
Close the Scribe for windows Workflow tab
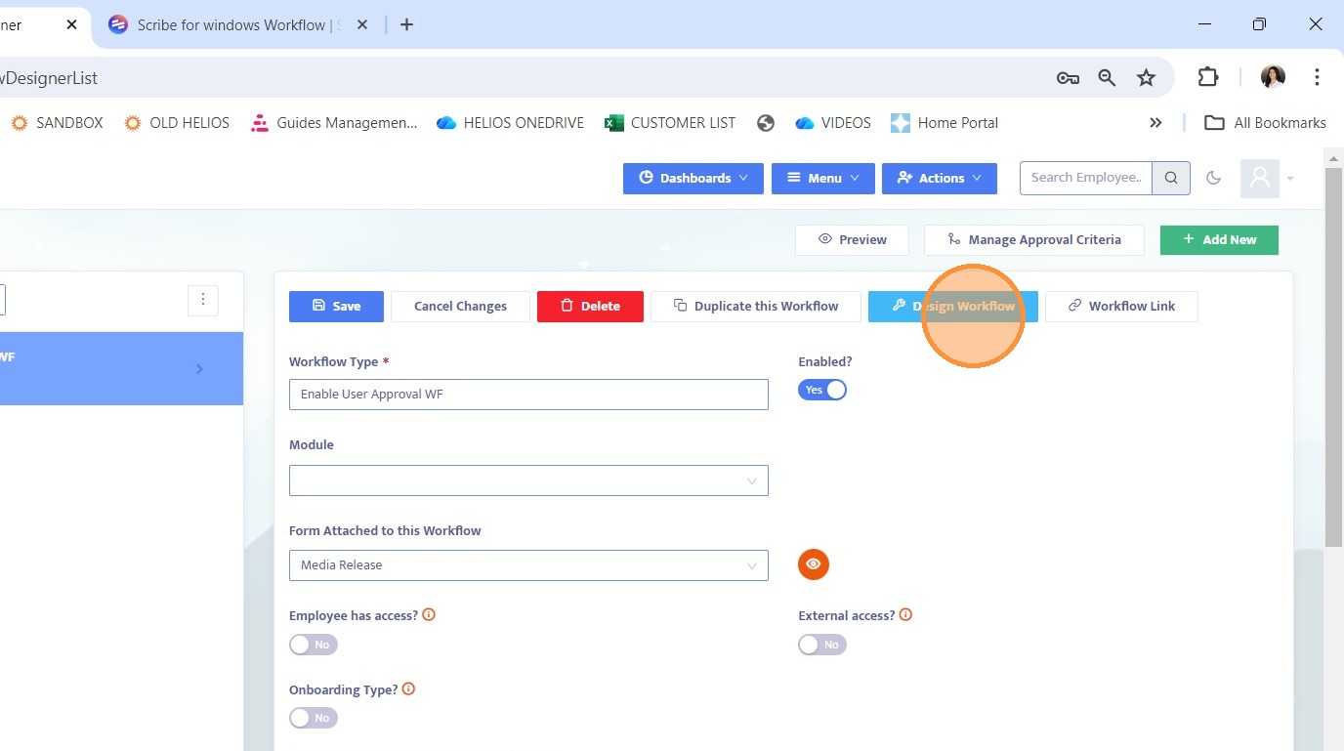(362, 25)
